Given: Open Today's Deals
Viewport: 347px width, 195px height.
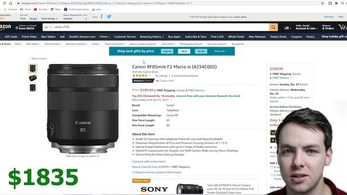Looking at the screenshot, I should pos(278,37).
